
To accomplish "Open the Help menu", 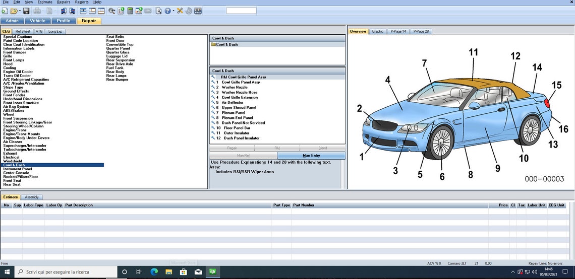I will coord(97,2).
